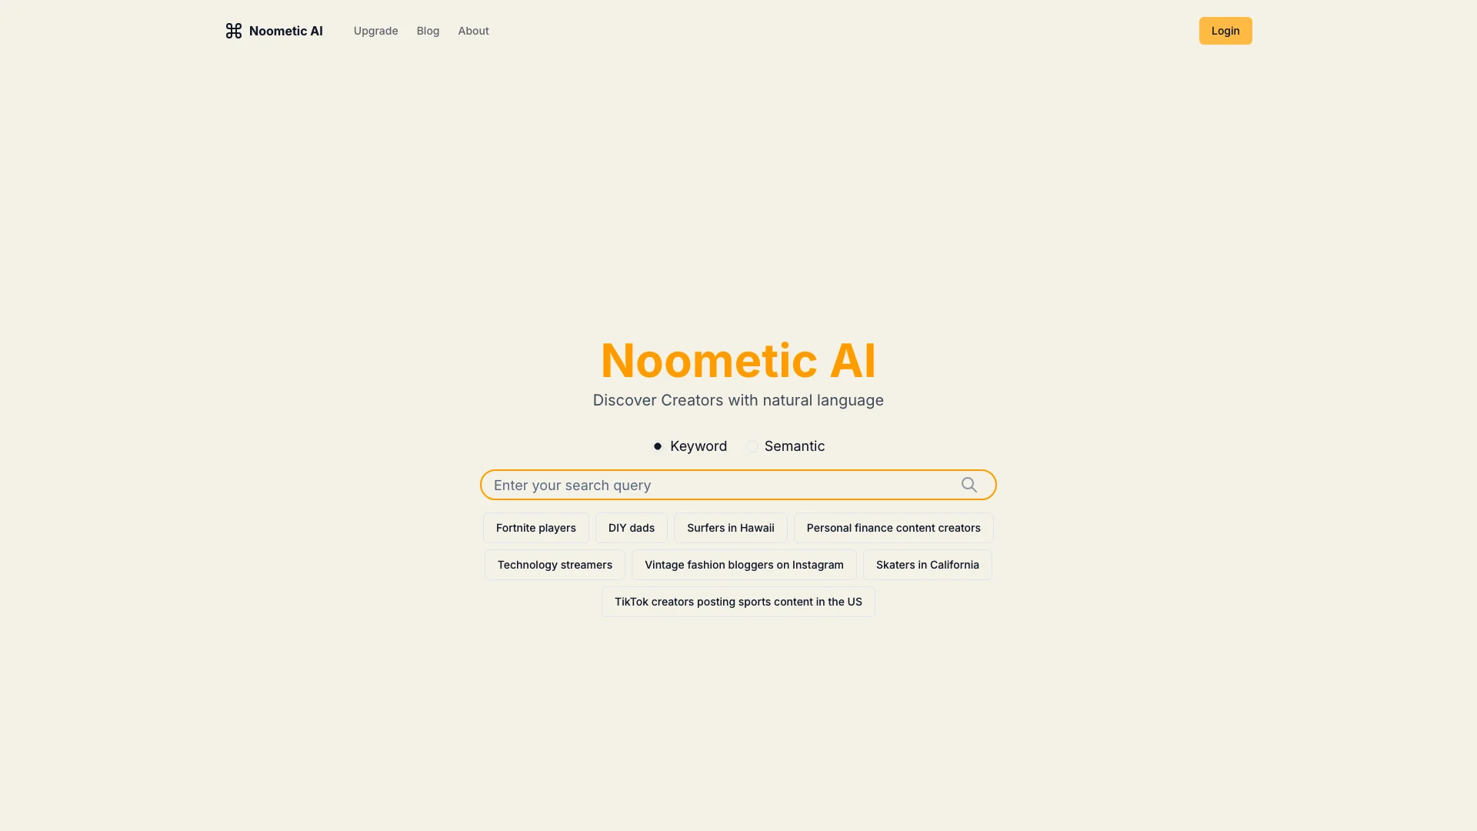Click the Vintage fashion bloggers on Instagram tag

[744, 564]
